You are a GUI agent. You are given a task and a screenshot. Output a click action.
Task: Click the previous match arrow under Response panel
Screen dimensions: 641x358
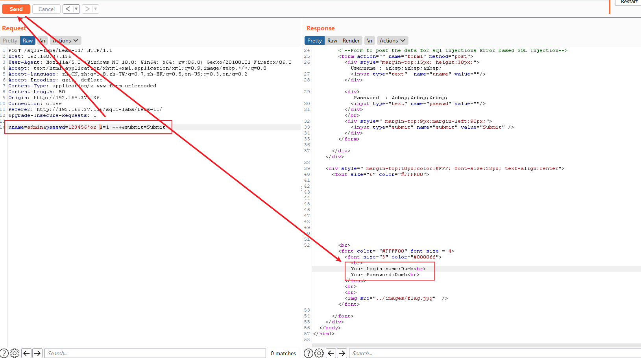point(331,353)
